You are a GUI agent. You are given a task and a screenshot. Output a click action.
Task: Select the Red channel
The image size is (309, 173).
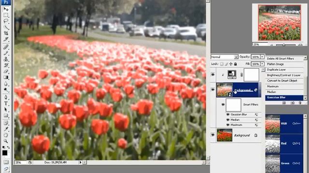pos(284,144)
